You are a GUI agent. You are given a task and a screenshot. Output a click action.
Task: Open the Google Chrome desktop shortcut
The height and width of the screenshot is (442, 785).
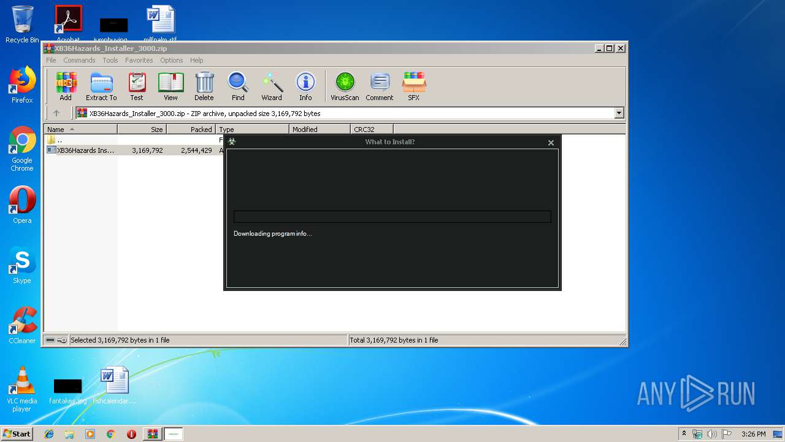click(x=22, y=149)
